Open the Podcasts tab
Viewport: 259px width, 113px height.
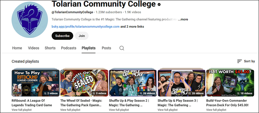pos(68,48)
